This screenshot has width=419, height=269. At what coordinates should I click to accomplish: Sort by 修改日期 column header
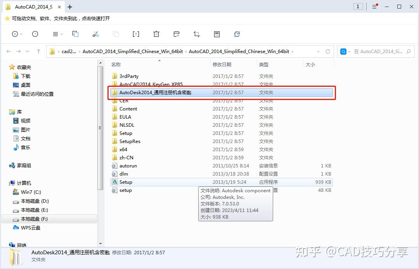tap(222, 64)
